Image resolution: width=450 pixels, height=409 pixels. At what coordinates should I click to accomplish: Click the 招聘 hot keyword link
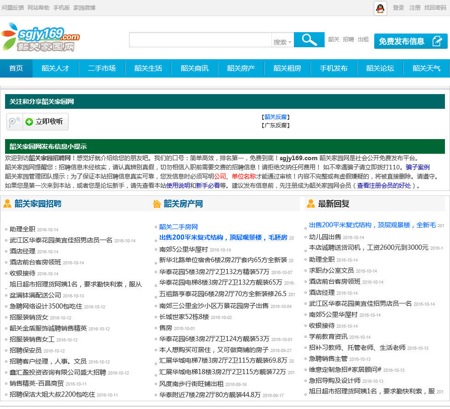pos(349,39)
